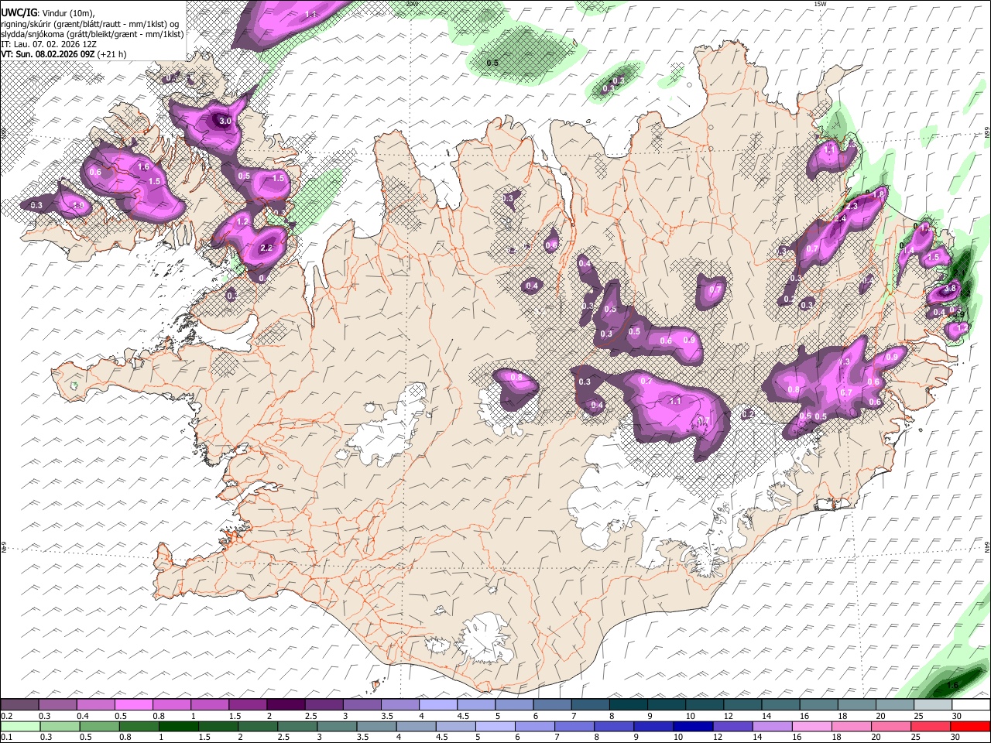The image size is (991, 743).
Task: Click the '4.5' label under the upper legend row
Action: point(463,716)
